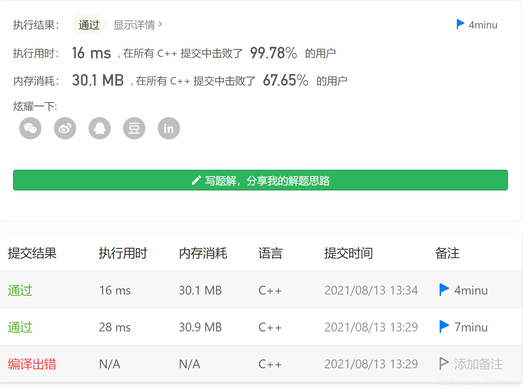The height and width of the screenshot is (389, 523).
Task: Click 炫耀一下 label
Action: tap(35, 106)
